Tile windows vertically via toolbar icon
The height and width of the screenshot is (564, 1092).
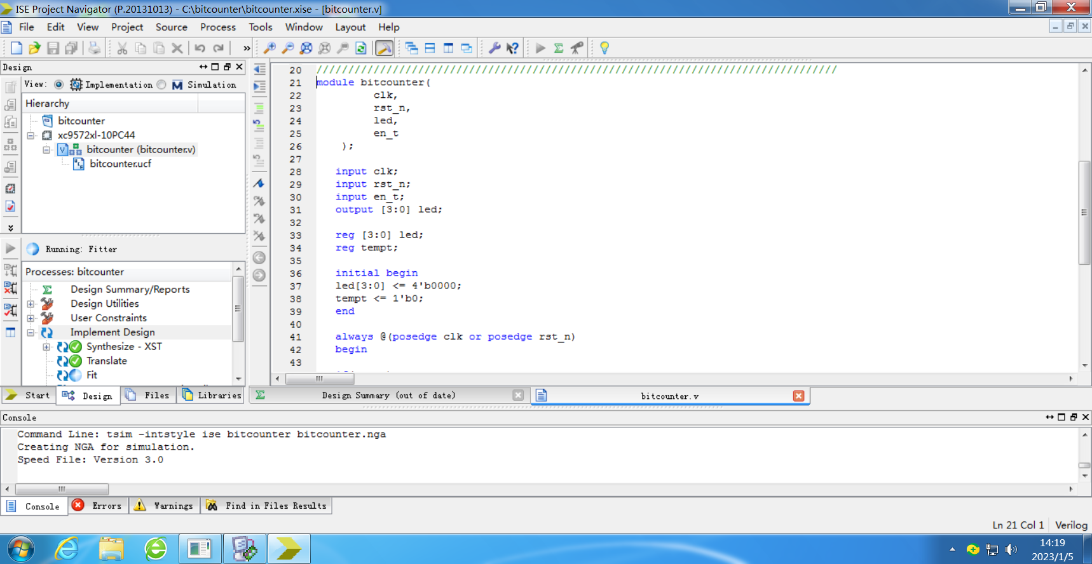449,48
